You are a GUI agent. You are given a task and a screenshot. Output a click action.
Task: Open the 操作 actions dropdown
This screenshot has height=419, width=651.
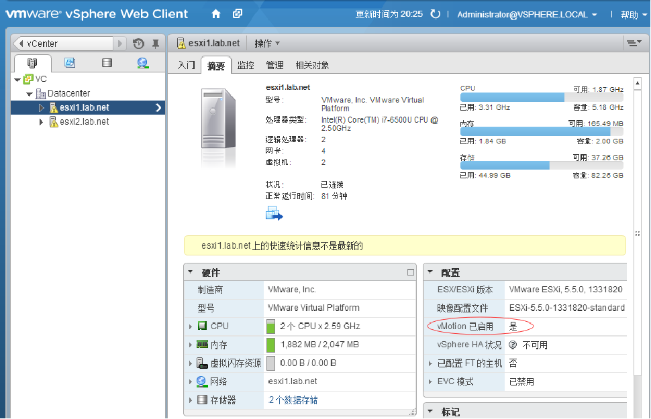tap(267, 44)
